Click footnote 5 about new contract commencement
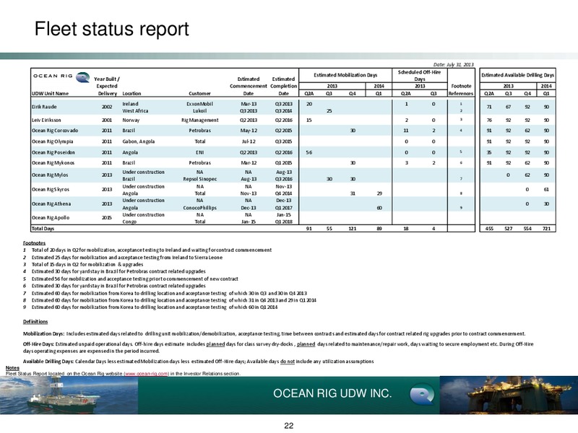578x433 pixels. click(x=131, y=279)
